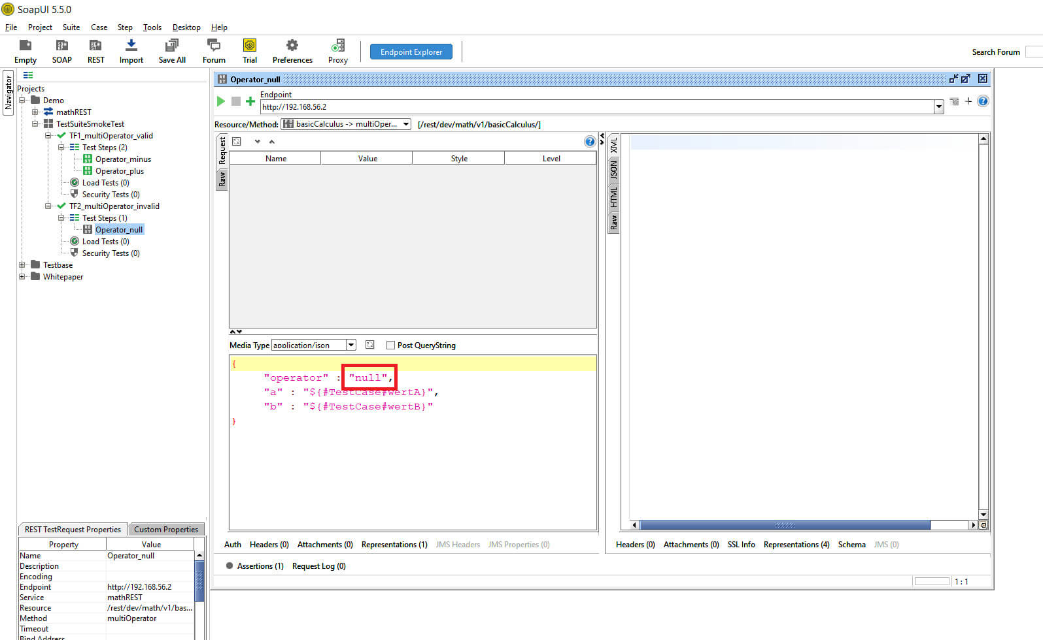Expand the mathREST service node

(35, 112)
